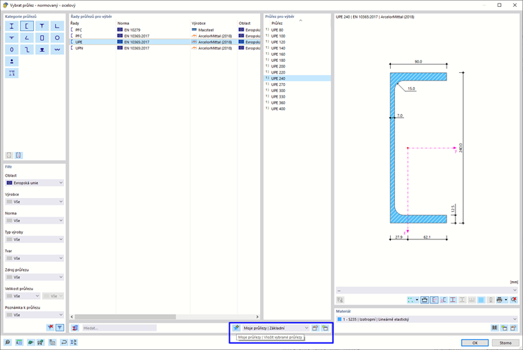Select the elliptical hollow section category
The width and height of the screenshot is (523, 350).
point(12,50)
